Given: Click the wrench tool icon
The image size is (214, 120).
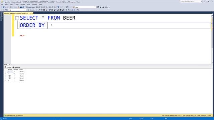Looking at the screenshot, I should [101, 7].
